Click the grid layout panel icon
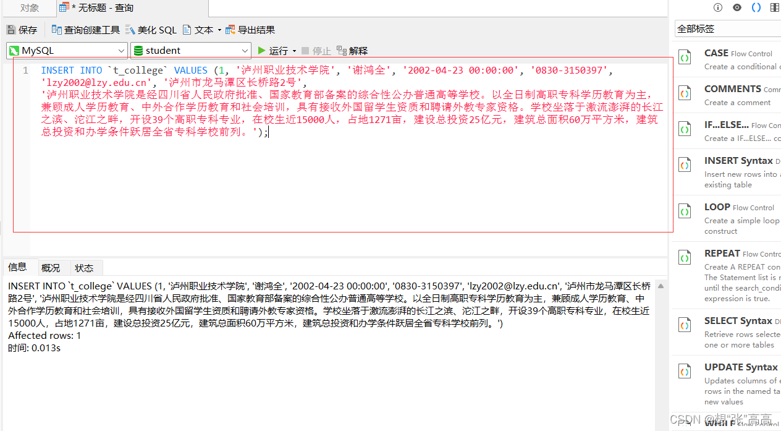Image resolution: width=781 pixels, height=431 pixels. coord(775,7)
